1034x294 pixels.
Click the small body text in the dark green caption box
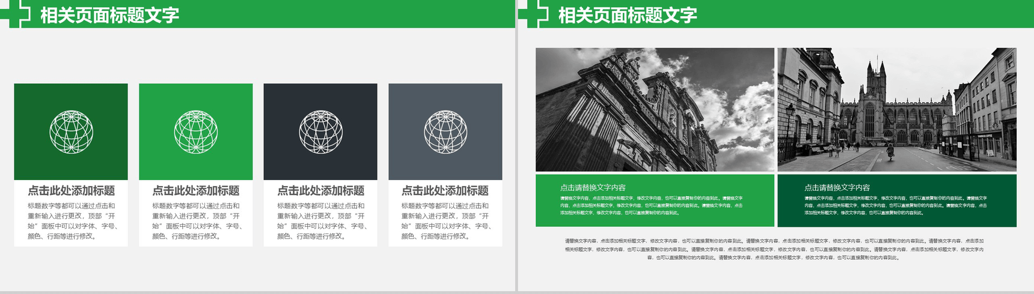coord(895,205)
